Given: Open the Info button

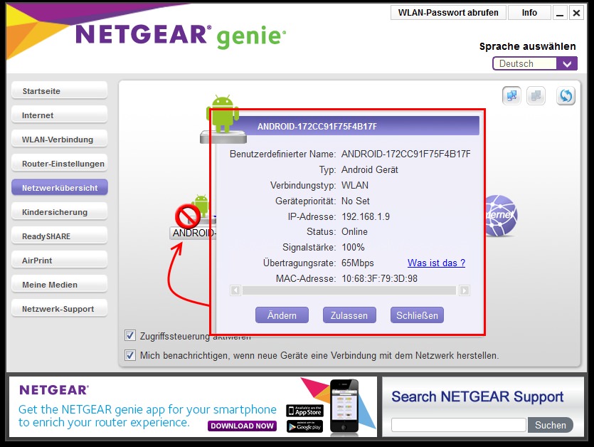Looking at the screenshot, I should pos(529,13).
